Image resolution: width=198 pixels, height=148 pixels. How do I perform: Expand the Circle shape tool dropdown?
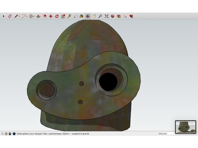34,16
